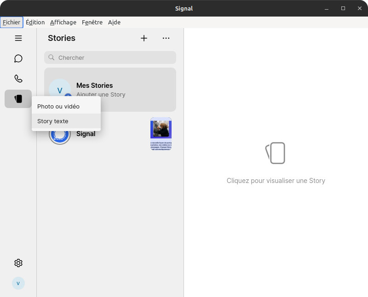Open Signal settings gear
Viewport: 368px width, 297px height.
tap(18, 263)
